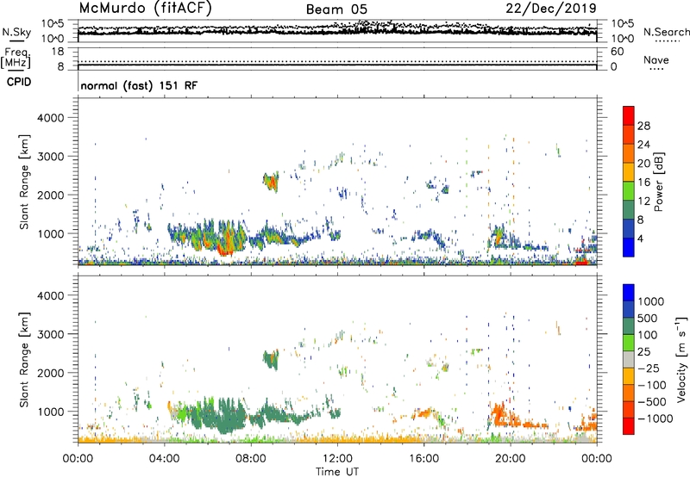This screenshot has height=477, width=690.
Task: Click the Power [dB] colorbar title
Action: tap(659, 182)
